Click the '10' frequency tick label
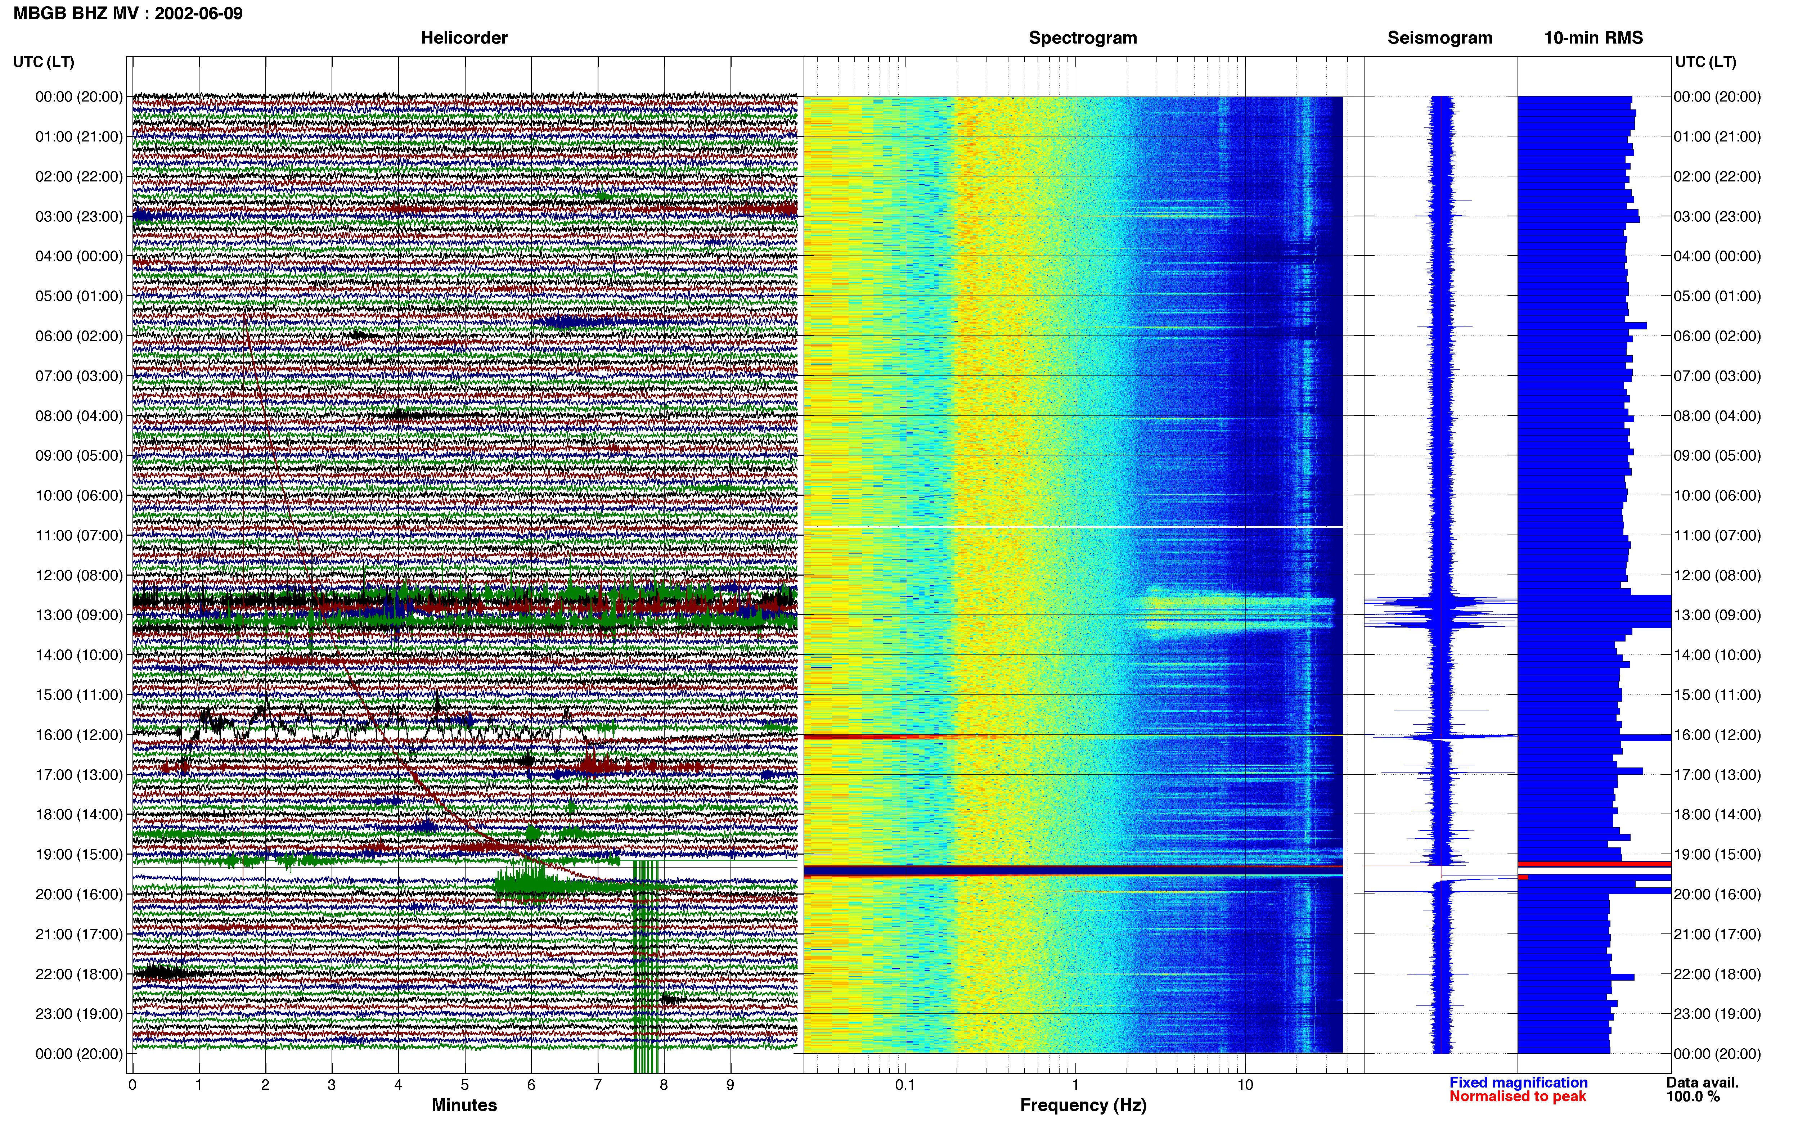 click(x=1244, y=1084)
